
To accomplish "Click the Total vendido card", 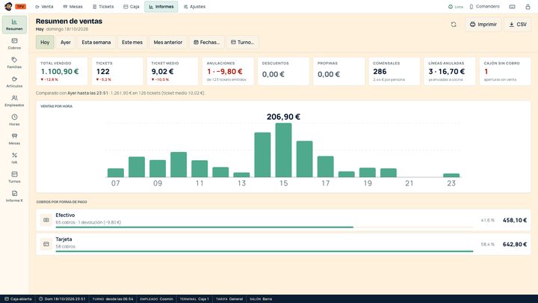I will click(62, 72).
